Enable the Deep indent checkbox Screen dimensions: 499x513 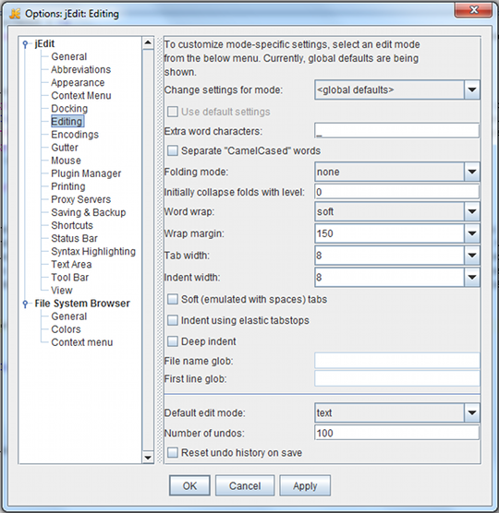pos(173,341)
